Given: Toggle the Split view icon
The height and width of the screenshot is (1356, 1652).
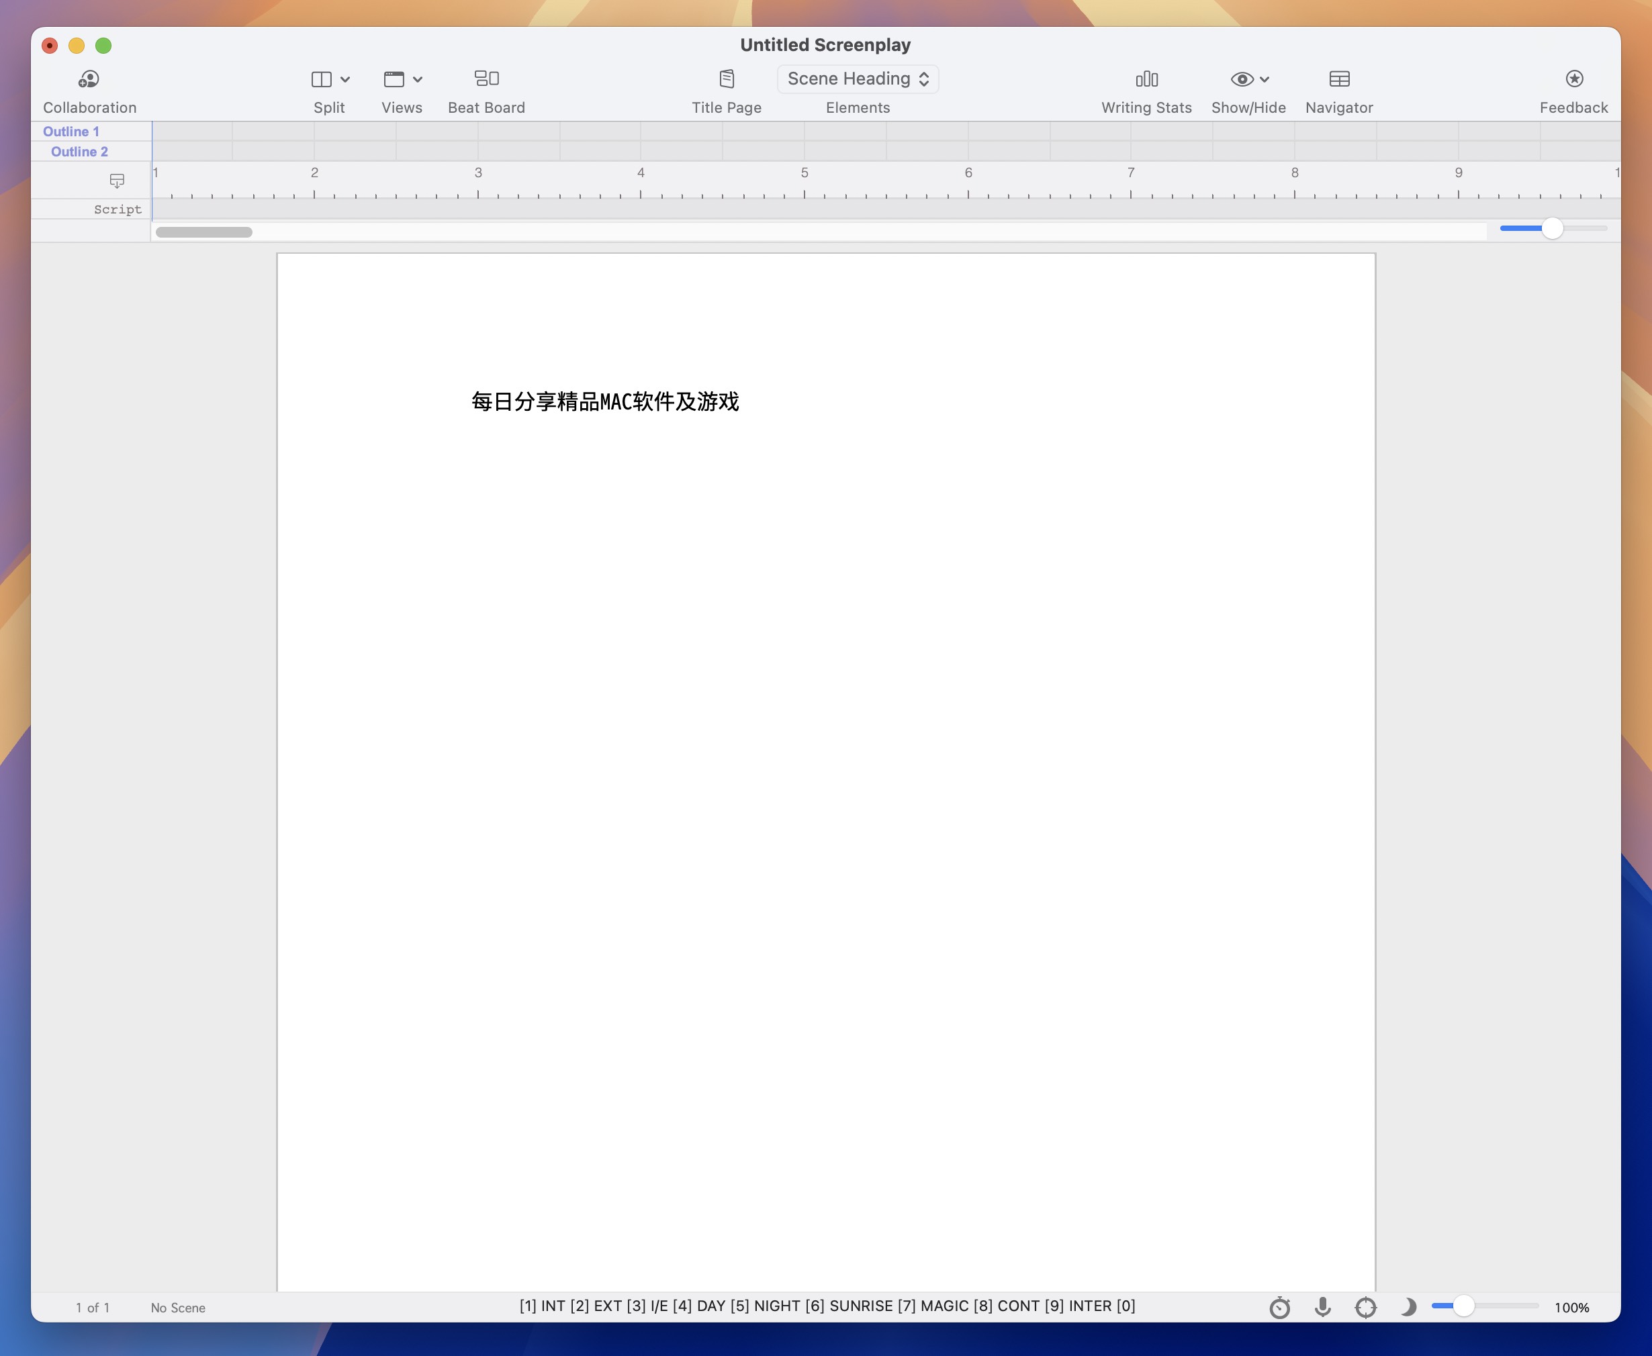Looking at the screenshot, I should coord(321,79).
